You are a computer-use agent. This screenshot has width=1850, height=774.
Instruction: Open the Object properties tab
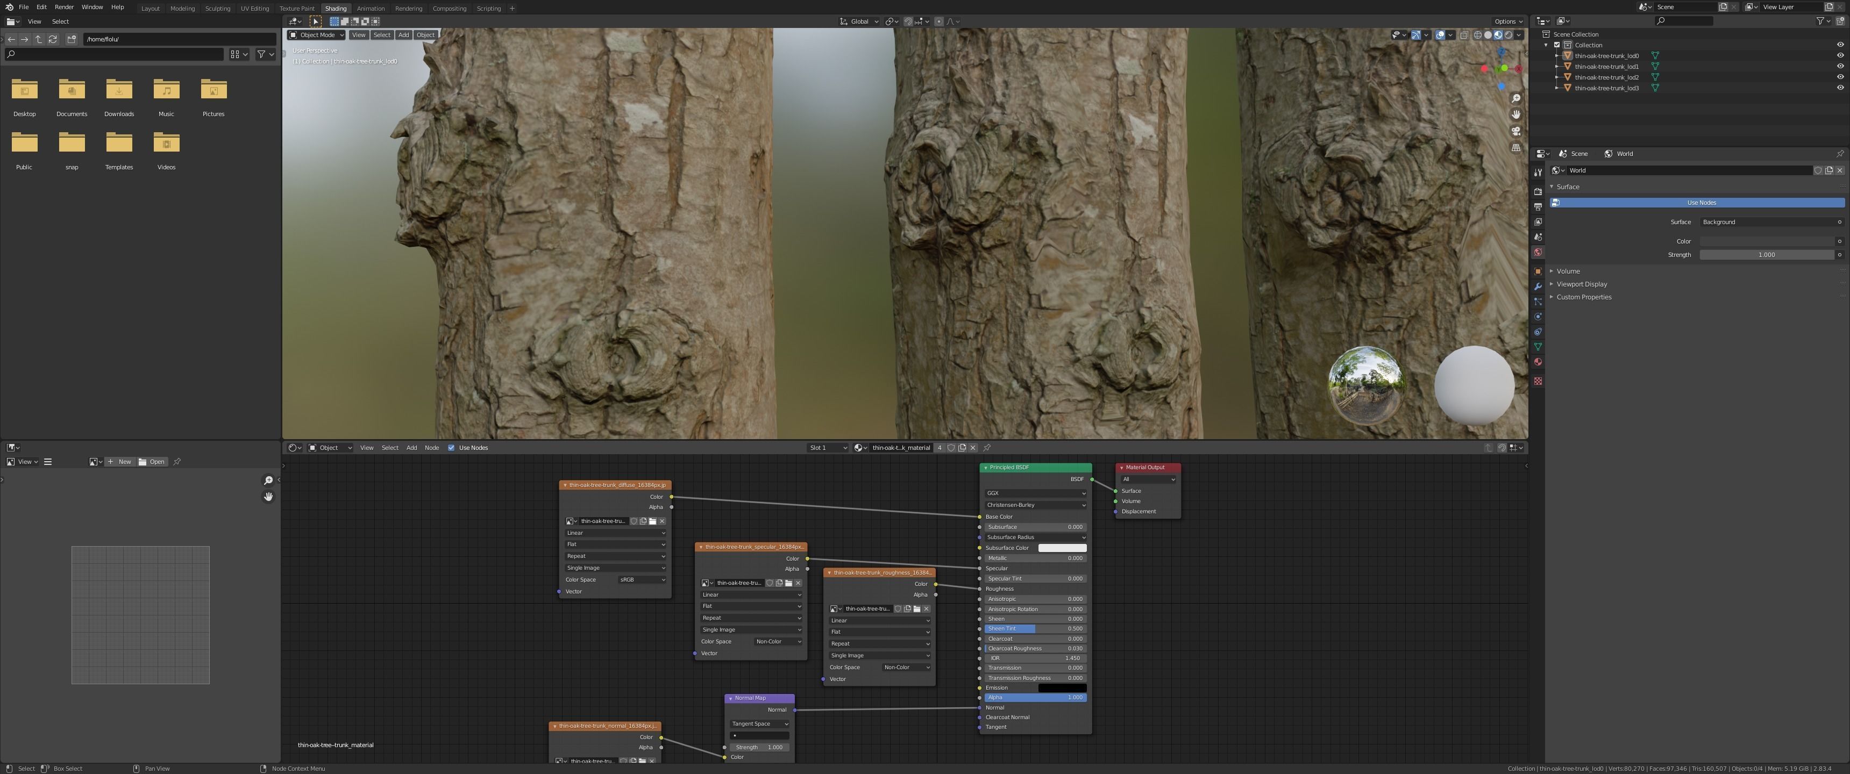1538,271
